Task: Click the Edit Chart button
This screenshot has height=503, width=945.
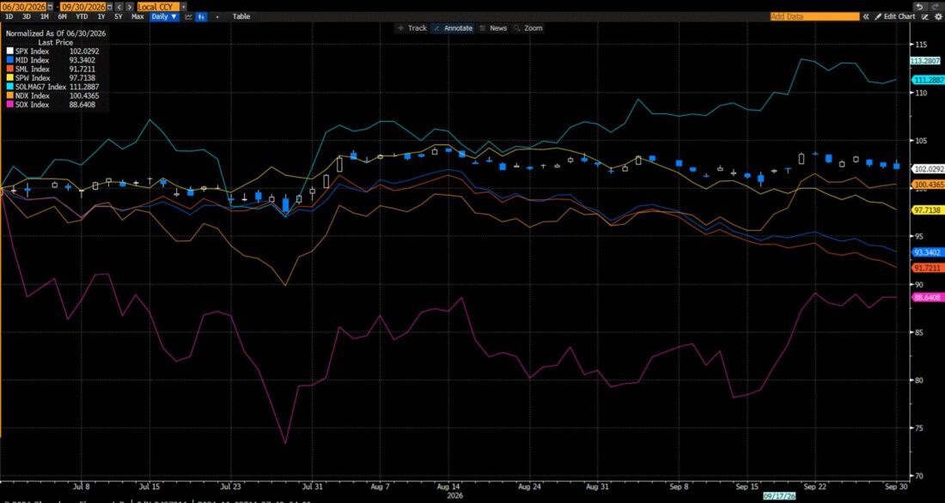Action: tap(894, 17)
